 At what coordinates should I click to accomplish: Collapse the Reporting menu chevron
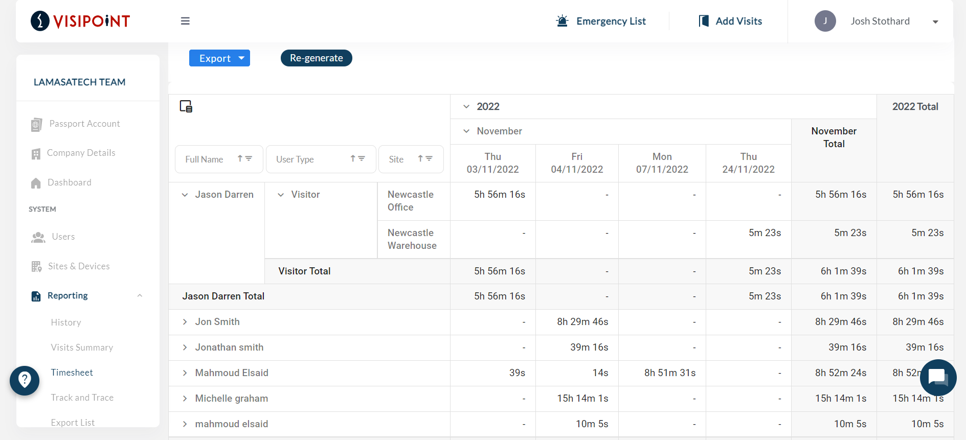point(140,296)
